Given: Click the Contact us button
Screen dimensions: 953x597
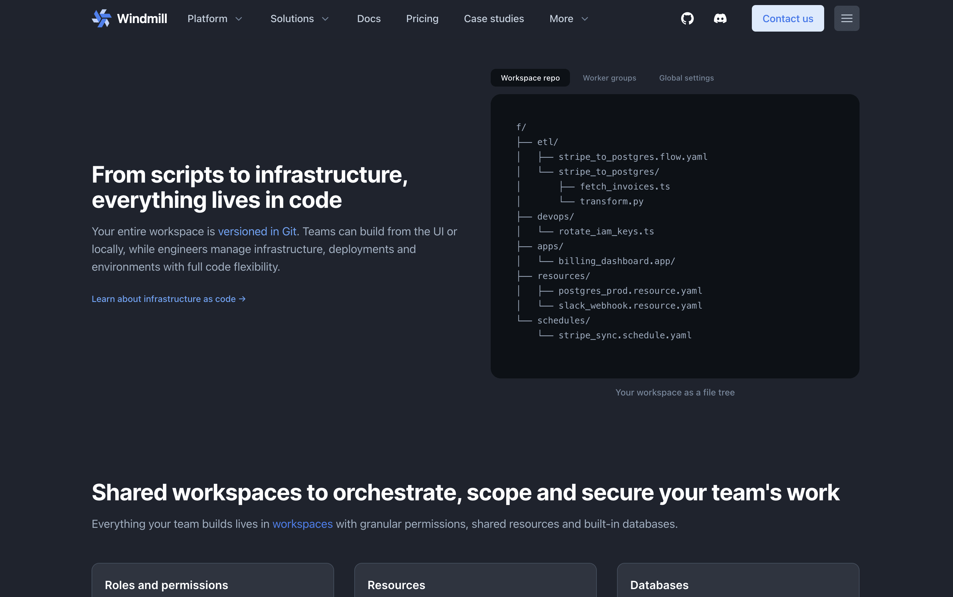Looking at the screenshot, I should click(x=787, y=19).
